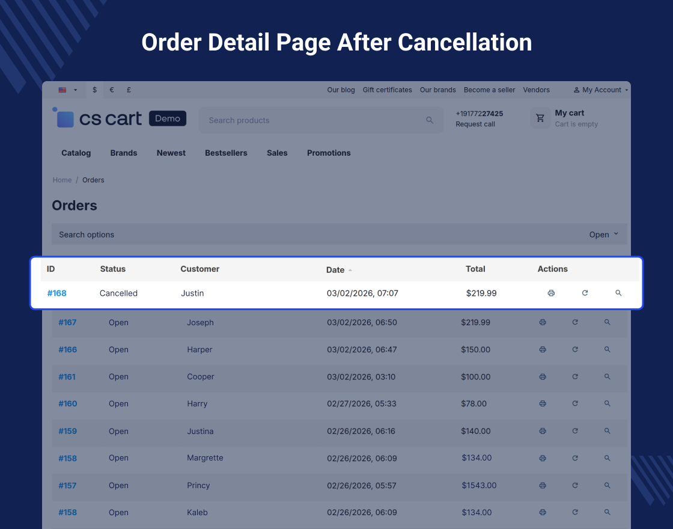Print Harry's order #160
Image resolution: width=673 pixels, height=529 pixels.
(543, 403)
